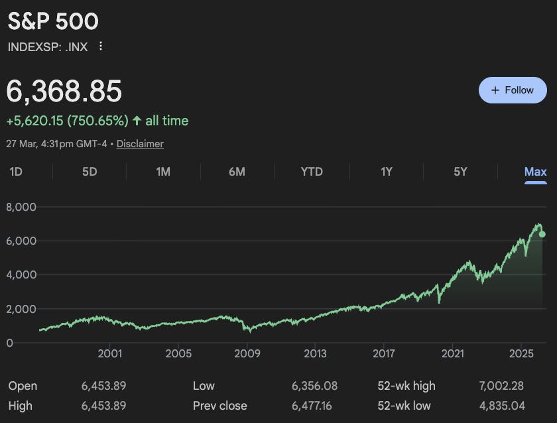The width and height of the screenshot is (557, 423).
Task: Open the three-dot options menu beside INDEXSP: .INX
Action: [101, 46]
